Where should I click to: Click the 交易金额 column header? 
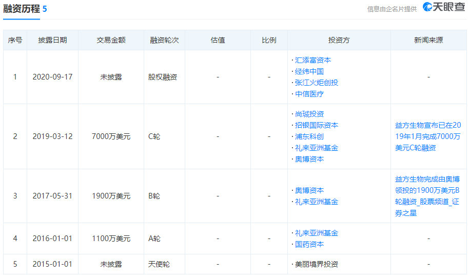(111, 40)
